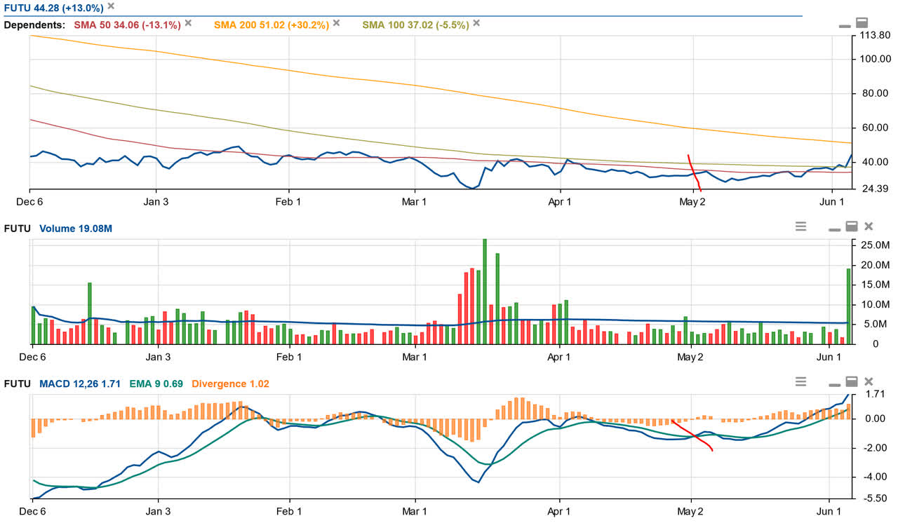Close the Volume panel
The width and height of the screenshot is (898, 523).
coord(869,226)
